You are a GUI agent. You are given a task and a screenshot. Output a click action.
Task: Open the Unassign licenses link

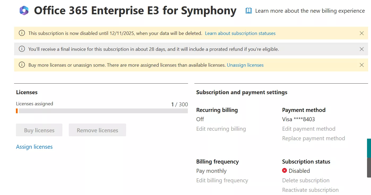[x=245, y=65]
